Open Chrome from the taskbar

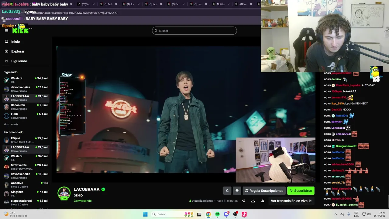point(208,214)
